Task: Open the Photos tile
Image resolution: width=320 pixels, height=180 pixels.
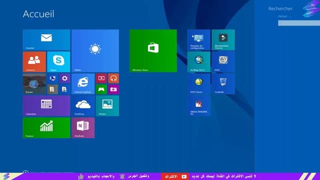Action: 107,106
